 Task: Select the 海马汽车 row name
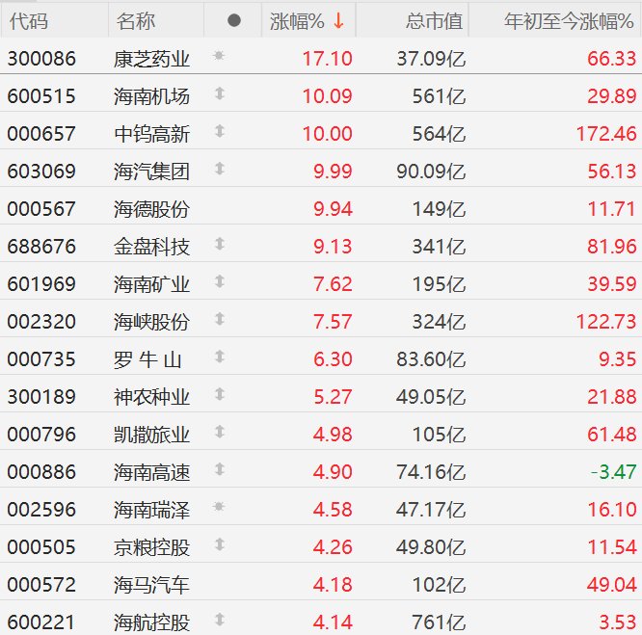151,586
